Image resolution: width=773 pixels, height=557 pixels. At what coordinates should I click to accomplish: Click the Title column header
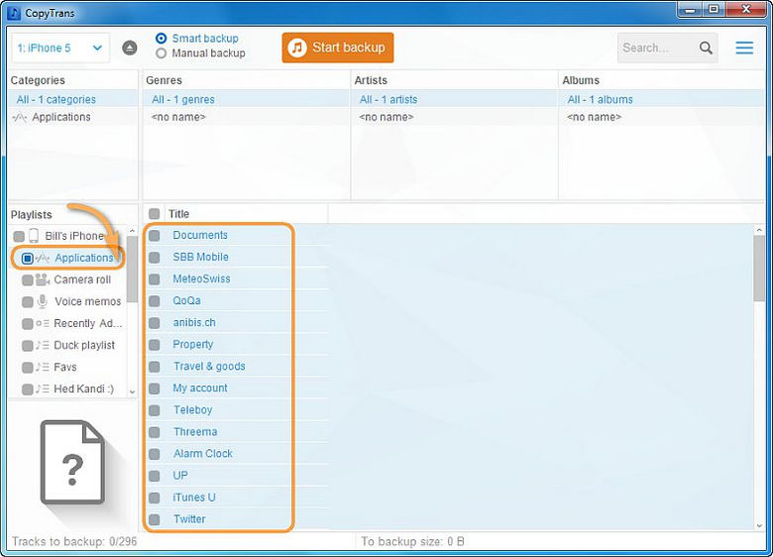click(246, 214)
